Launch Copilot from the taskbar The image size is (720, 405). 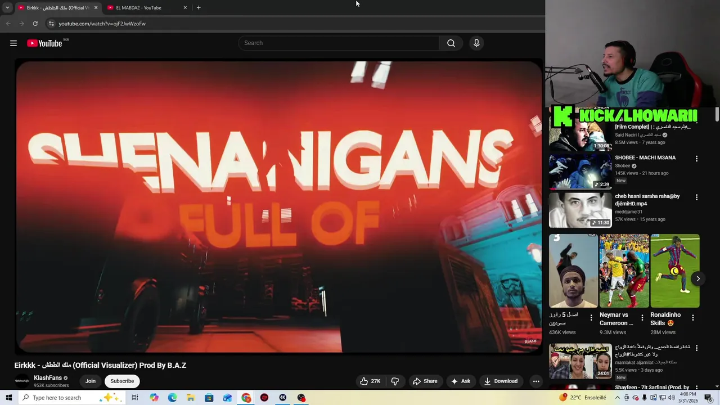point(154,398)
